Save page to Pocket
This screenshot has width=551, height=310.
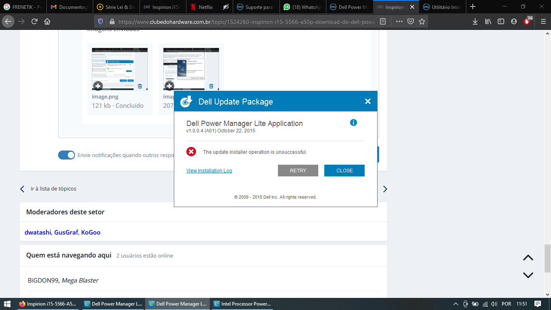[410, 21]
